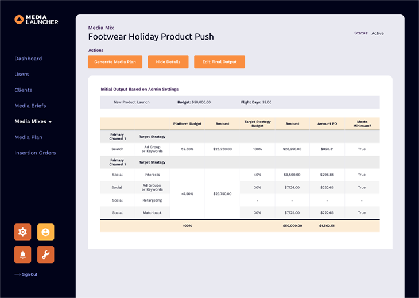Screen dimensions: 419x298
Task: Open the settings gear icon
Action: pos(23,232)
